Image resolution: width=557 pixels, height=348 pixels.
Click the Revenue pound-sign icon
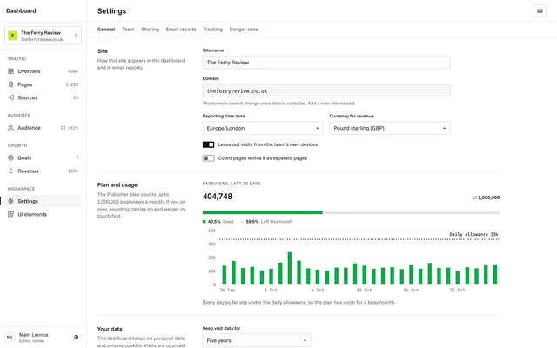pos(10,171)
